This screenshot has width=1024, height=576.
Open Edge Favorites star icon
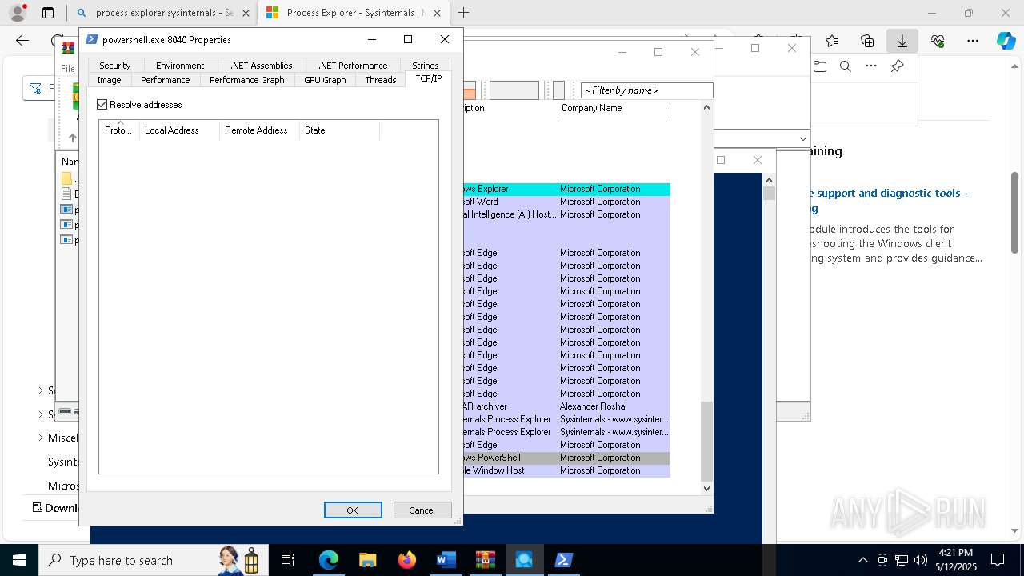(x=832, y=41)
